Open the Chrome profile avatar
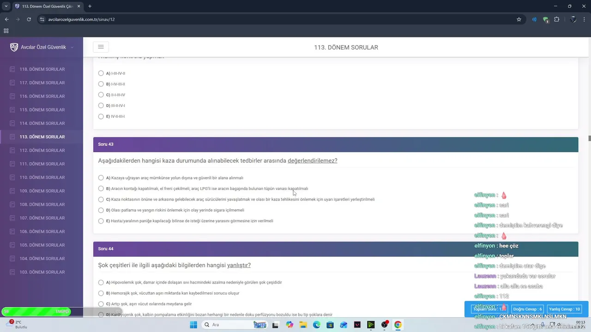The image size is (591, 332). [573, 19]
